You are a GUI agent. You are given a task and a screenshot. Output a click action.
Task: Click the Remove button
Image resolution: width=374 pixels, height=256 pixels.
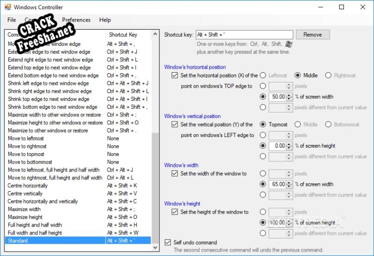(x=312, y=35)
